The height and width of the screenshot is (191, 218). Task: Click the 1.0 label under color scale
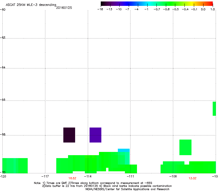pyautogui.click(x=213, y=9)
